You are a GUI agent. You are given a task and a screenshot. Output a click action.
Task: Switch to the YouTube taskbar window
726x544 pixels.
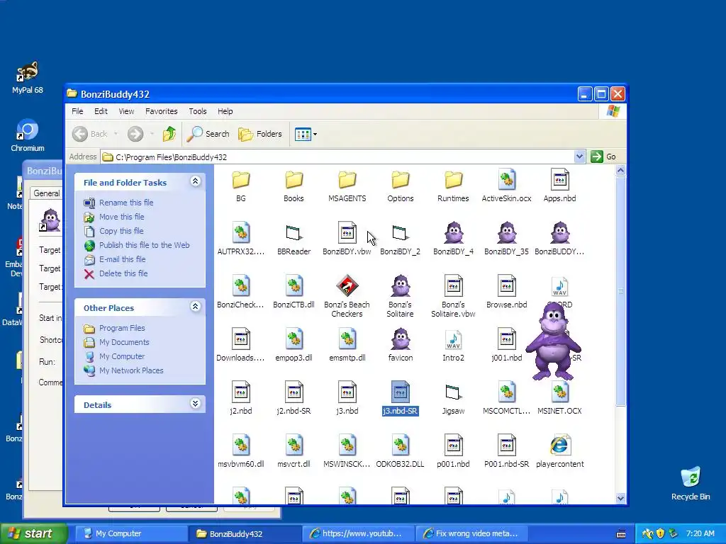tap(358, 533)
